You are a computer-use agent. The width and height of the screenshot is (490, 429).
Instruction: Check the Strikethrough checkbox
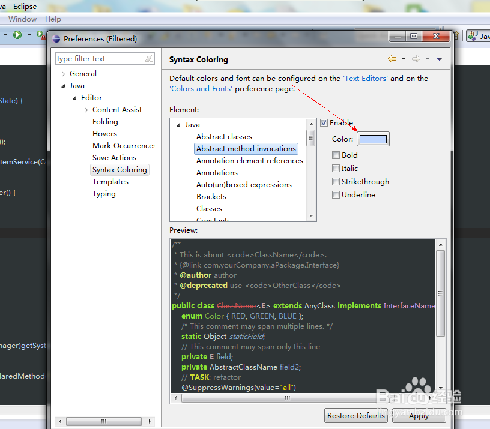(x=336, y=181)
